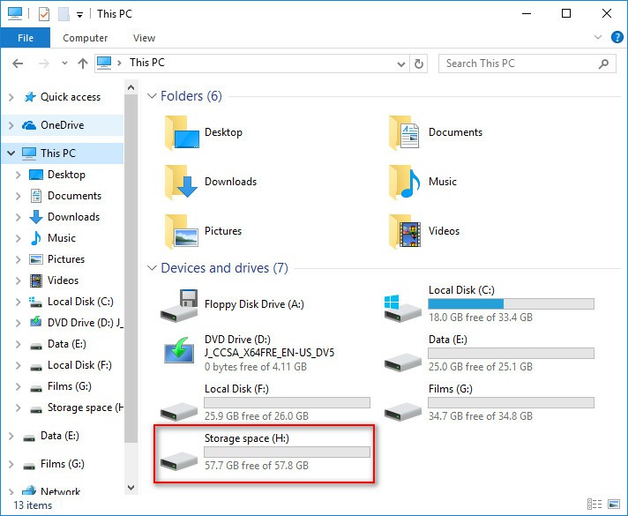
Task: Collapse This PC in the navigation tree
Action: (x=11, y=153)
